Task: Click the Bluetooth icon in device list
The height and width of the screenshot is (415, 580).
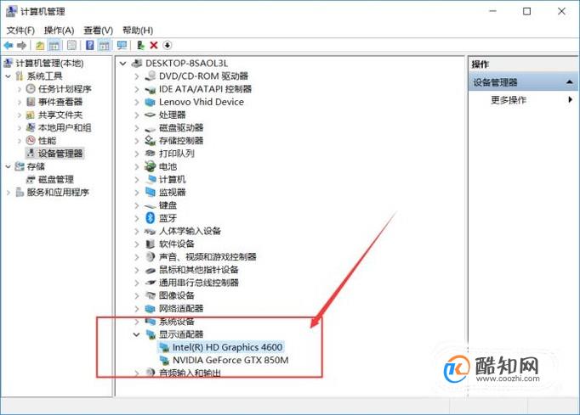Action: (x=150, y=218)
